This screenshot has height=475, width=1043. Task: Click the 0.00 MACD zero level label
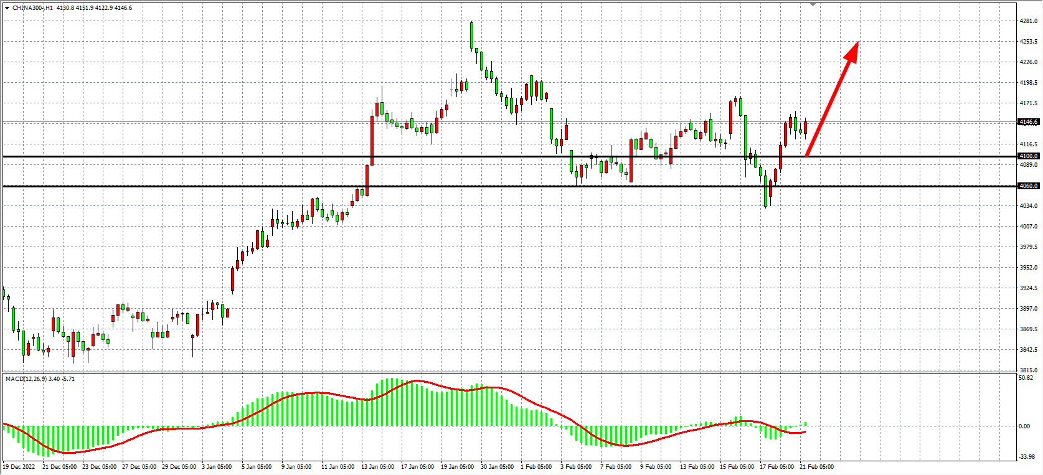pos(1024,426)
